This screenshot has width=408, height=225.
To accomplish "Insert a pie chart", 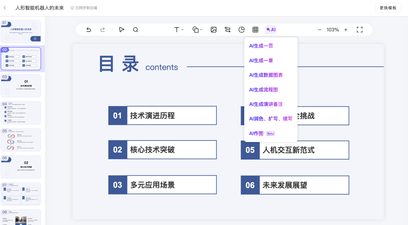I will pyautogui.click(x=241, y=30).
